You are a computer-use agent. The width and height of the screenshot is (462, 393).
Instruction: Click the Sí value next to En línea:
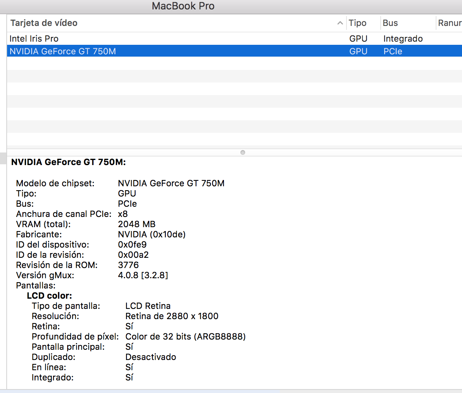(x=129, y=367)
